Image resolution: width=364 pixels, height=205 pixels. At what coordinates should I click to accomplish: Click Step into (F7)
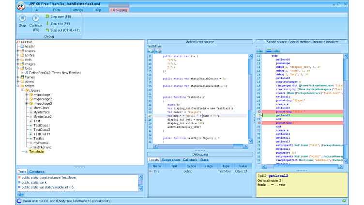click(x=58, y=23)
